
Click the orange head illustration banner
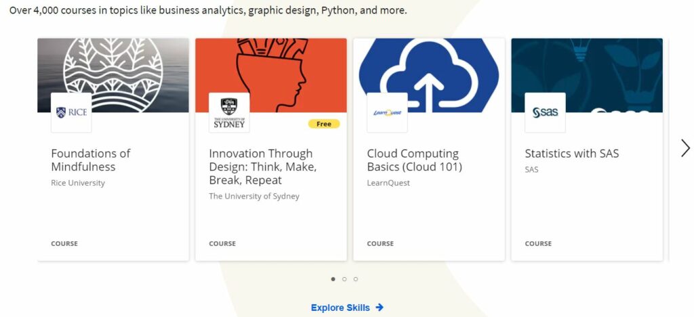coord(271,75)
